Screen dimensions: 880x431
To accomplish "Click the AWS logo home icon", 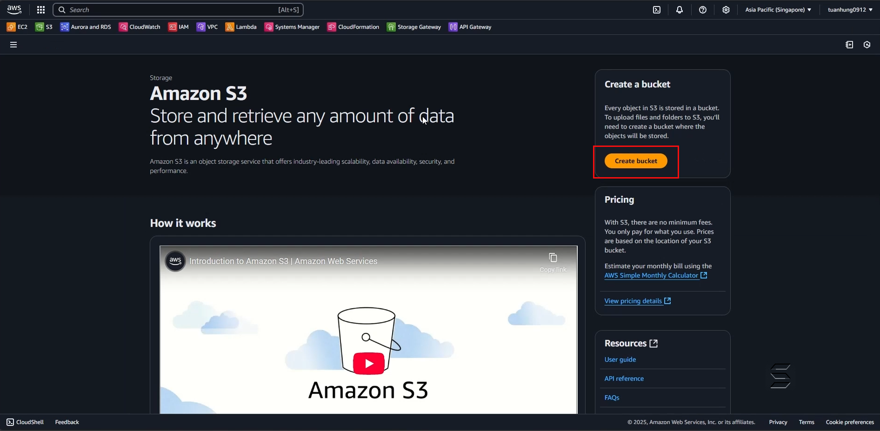I will [14, 10].
